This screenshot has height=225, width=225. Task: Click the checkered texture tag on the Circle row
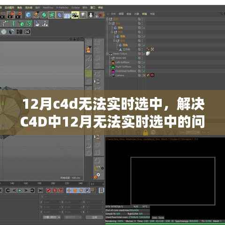152,49
